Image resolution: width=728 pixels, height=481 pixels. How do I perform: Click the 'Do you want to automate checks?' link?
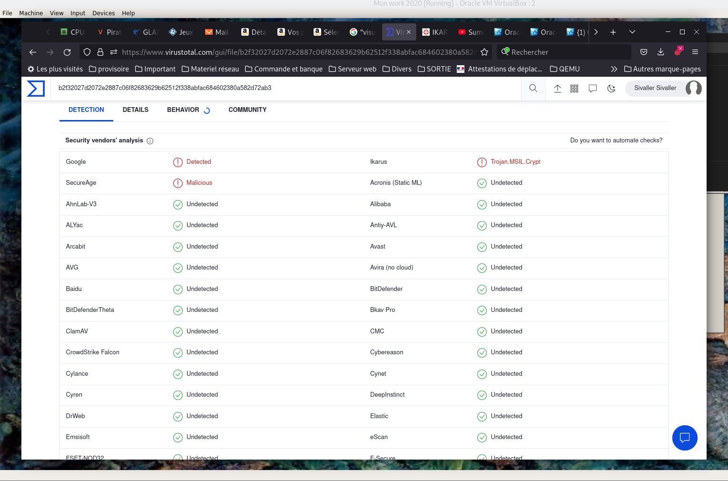click(616, 140)
